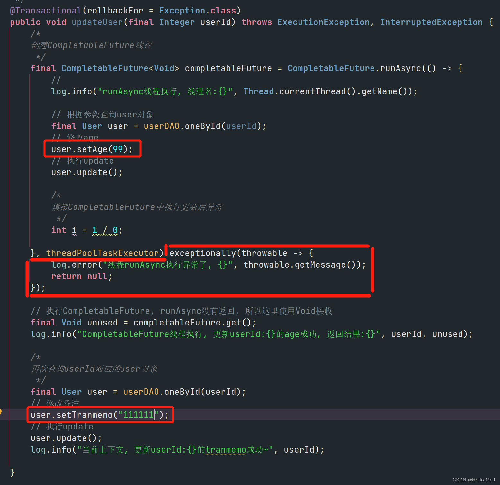
Task: Click second final User user = userDAO.oneById line
Action: [x=138, y=392]
